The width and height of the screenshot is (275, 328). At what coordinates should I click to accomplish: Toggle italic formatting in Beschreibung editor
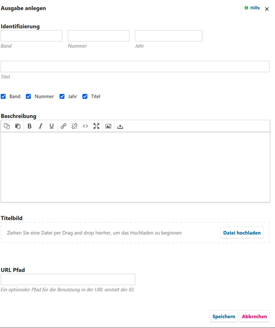(x=40, y=126)
